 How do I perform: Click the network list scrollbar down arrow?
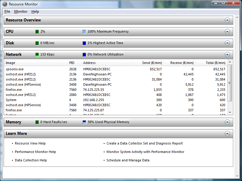point(230,113)
